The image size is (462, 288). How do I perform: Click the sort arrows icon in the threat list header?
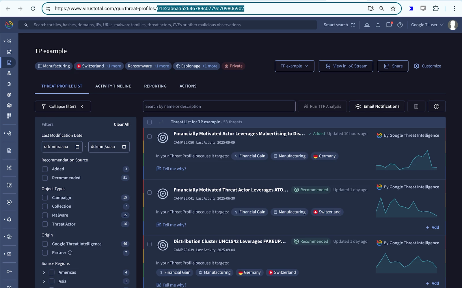point(161,122)
